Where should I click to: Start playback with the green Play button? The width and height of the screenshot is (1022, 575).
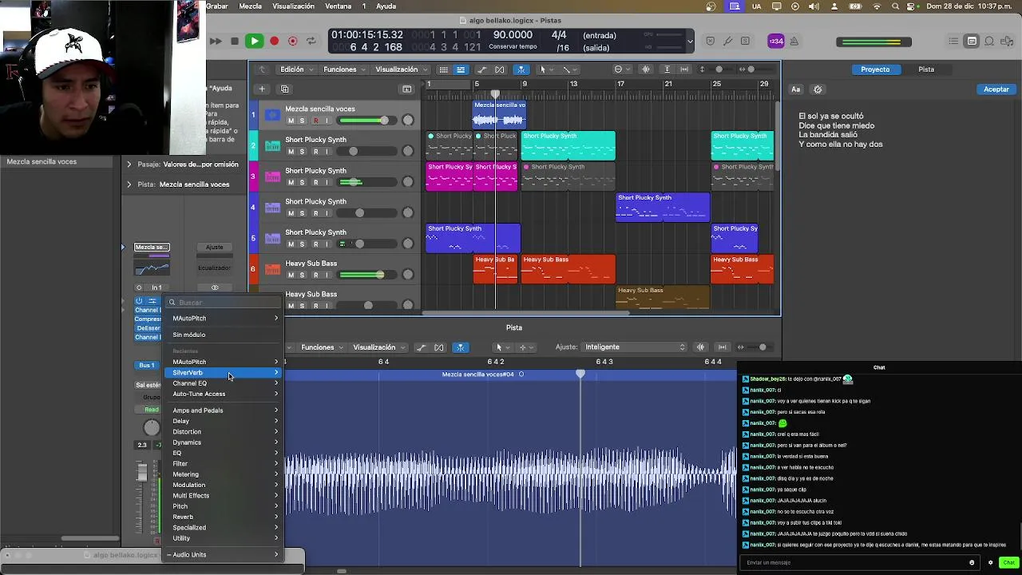point(254,41)
